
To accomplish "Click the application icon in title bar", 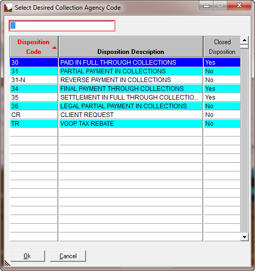I will point(8,8).
